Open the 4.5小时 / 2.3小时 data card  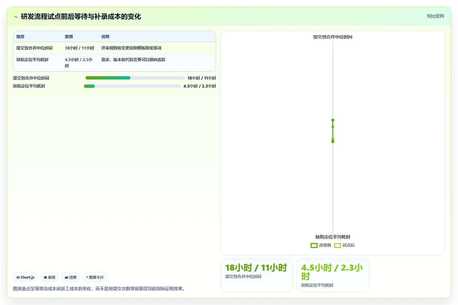(332, 275)
